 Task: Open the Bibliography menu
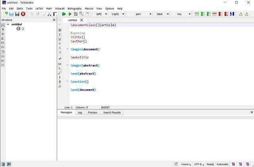75,8
